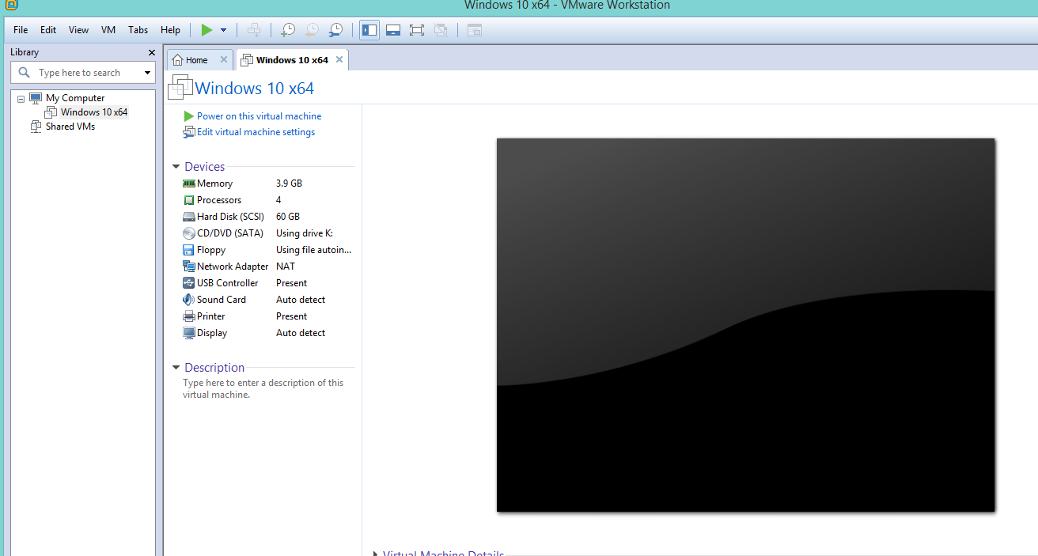
Task: Close the Windows 10 x64 tab
Action: click(x=339, y=59)
